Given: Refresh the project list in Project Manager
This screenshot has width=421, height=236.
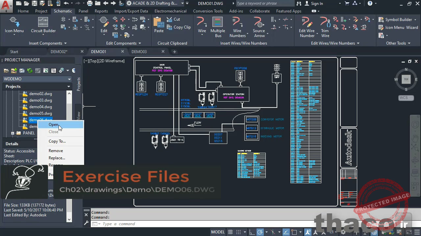Looking at the screenshot, I should click(x=29, y=70).
